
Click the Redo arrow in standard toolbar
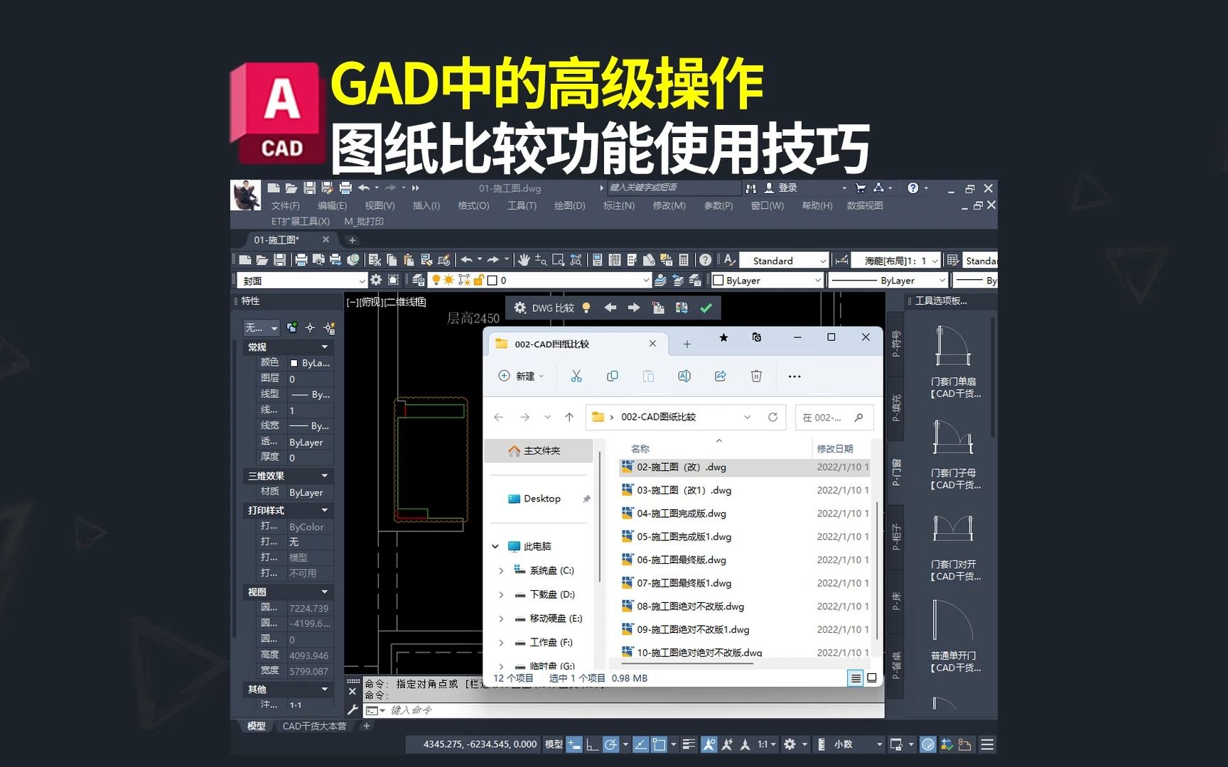point(493,260)
